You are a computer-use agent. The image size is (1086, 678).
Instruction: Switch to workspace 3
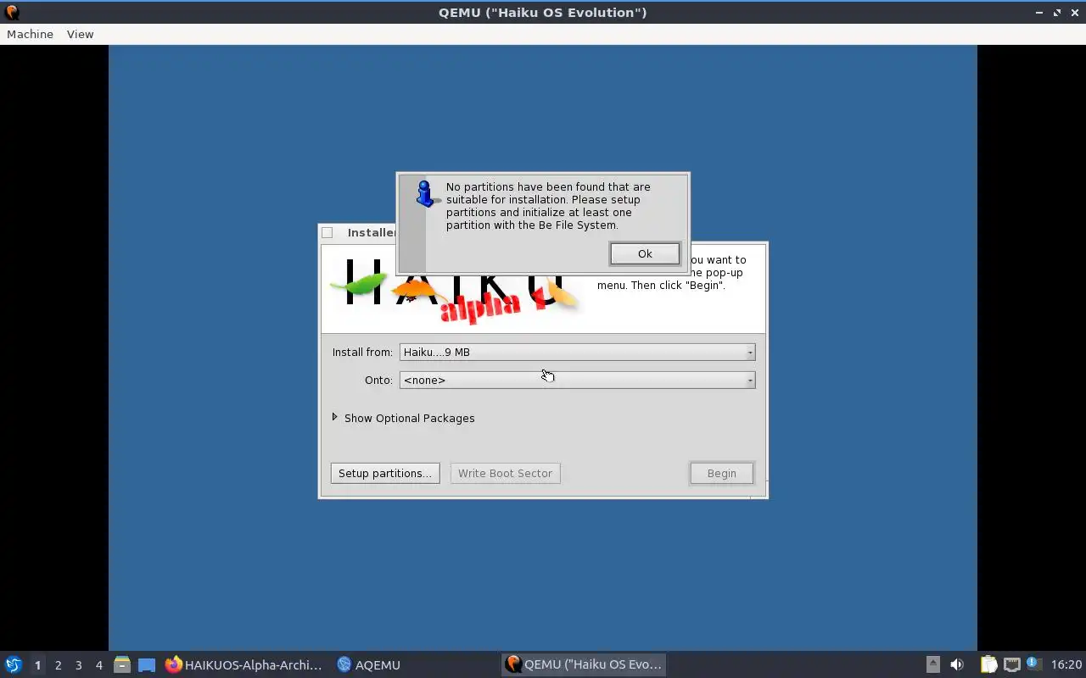click(78, 664)
